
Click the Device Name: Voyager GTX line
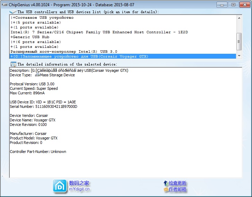33,120
